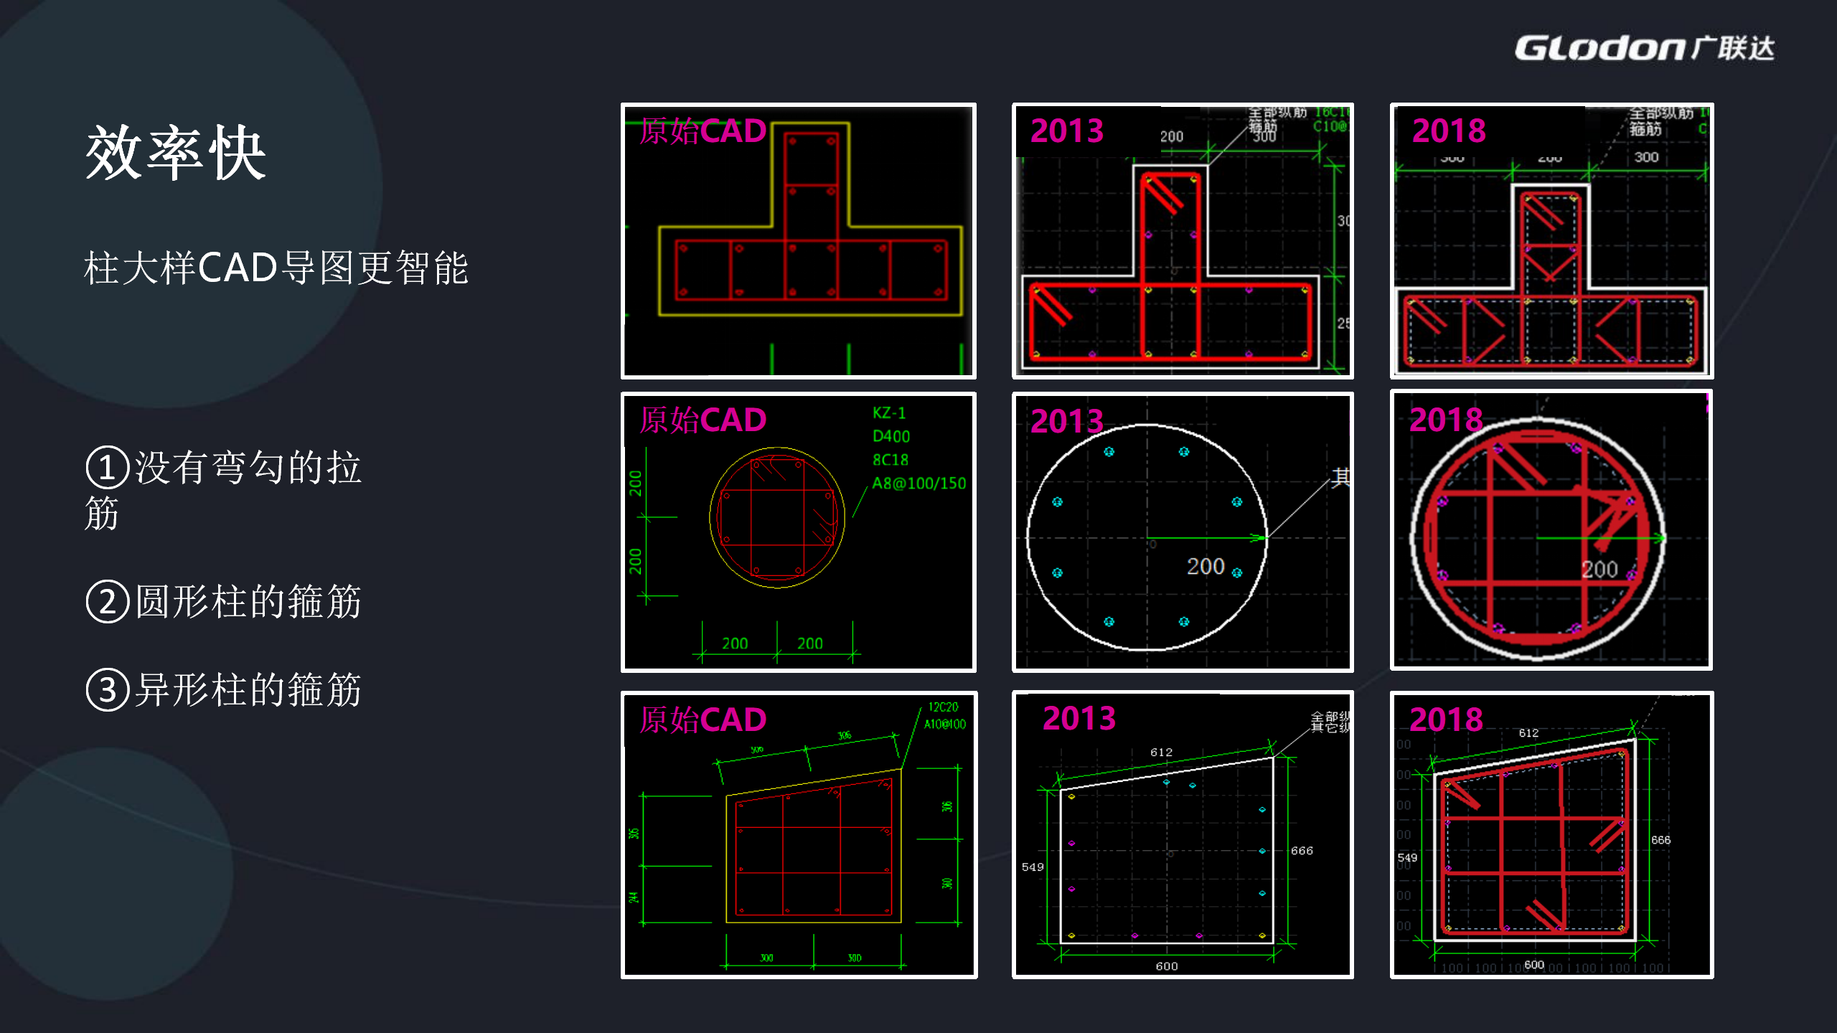The image size is (1837, 1033).
Task: Click the D400 label in circular CAD image
Action: pos(891,436)
